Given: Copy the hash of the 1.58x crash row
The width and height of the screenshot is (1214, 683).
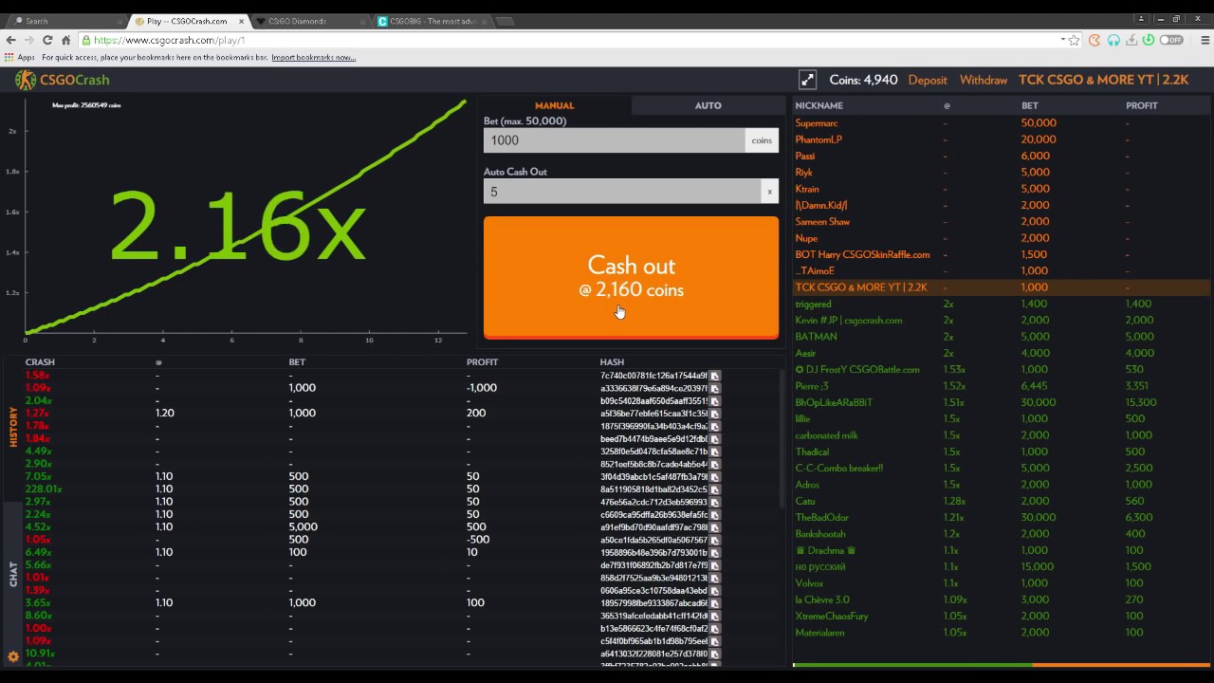Looking at the screenshot, I should tap(715, 376).
